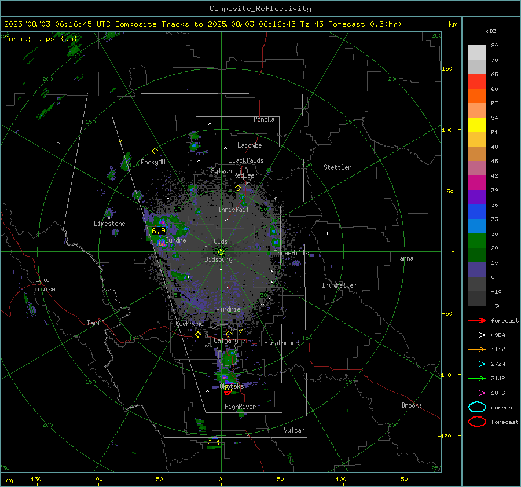521x487 pixels.
Task: Click the RedDeer city label
Action: [245, 175]
